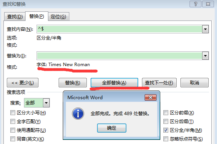Click the help question mark icon
This screenshot has height=144, width=217.
pyautogui.click(x=195, y=4)
